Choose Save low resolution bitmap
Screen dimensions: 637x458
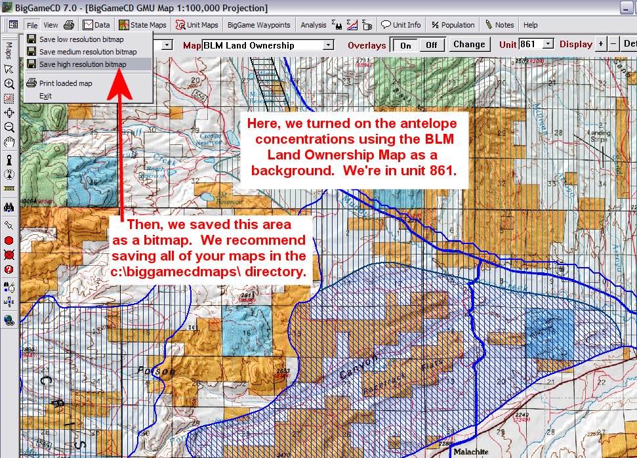pyautogui.click(x=89, y=39)
